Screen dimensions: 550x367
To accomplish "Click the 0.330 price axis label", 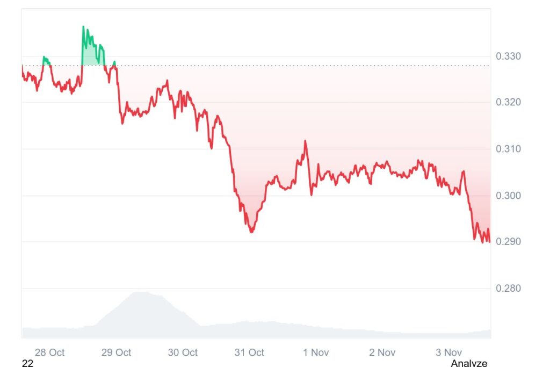I will (507, 56).
